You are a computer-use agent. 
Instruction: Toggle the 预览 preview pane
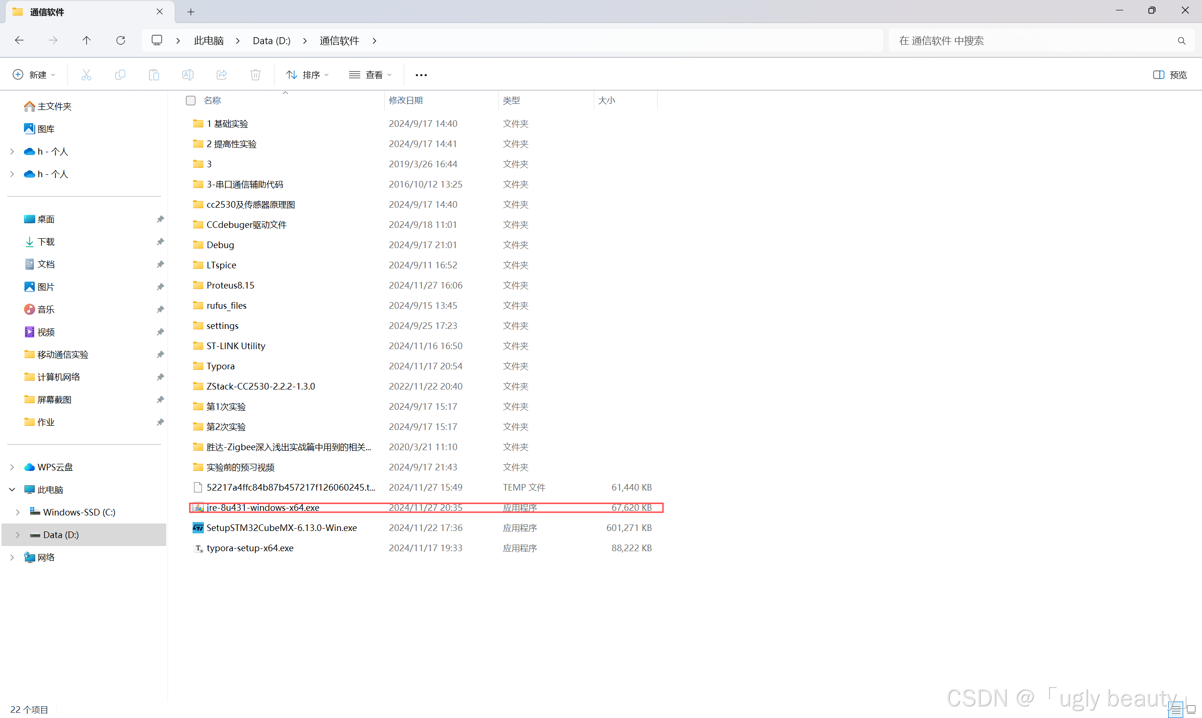[1170, 75]
